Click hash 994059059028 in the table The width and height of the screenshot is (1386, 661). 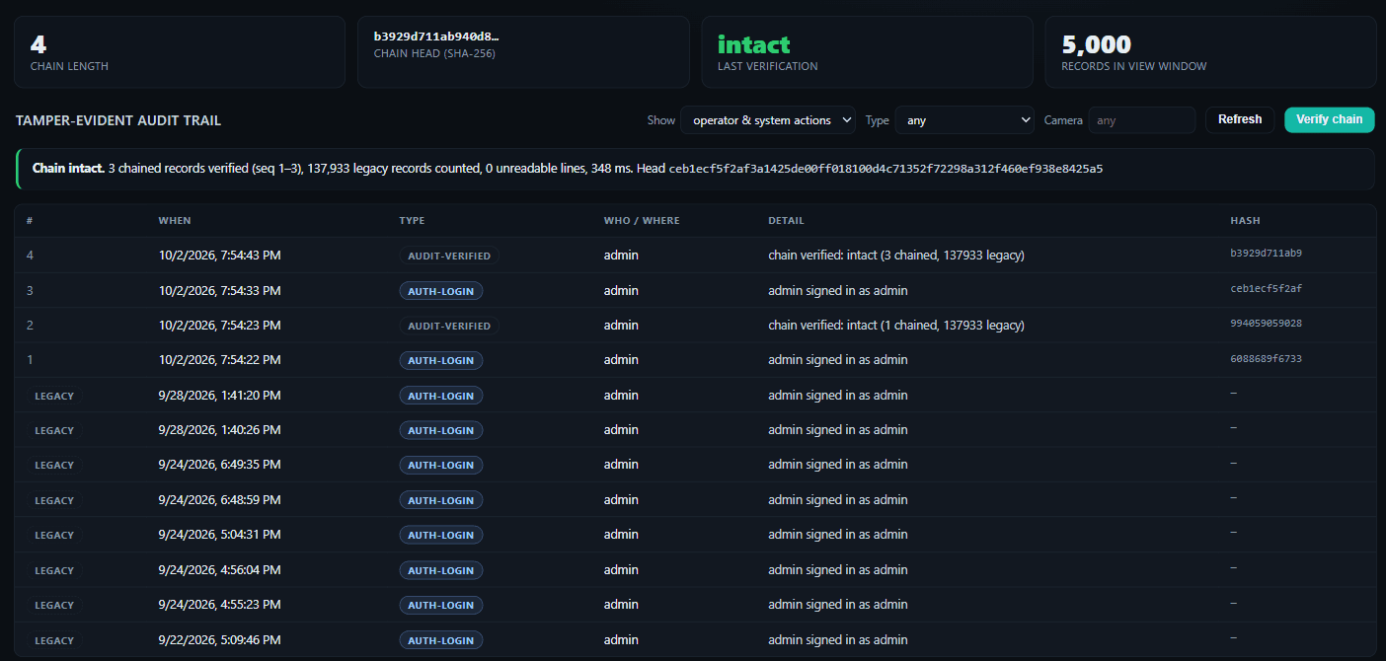pyautogui.click(x=1266, y=324)
